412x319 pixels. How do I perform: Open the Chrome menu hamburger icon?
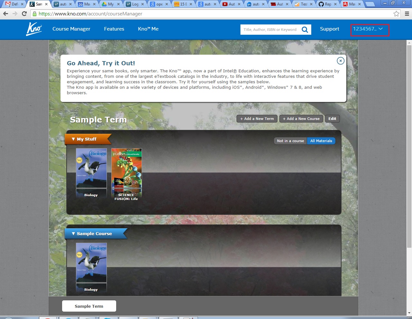(407, 14)
